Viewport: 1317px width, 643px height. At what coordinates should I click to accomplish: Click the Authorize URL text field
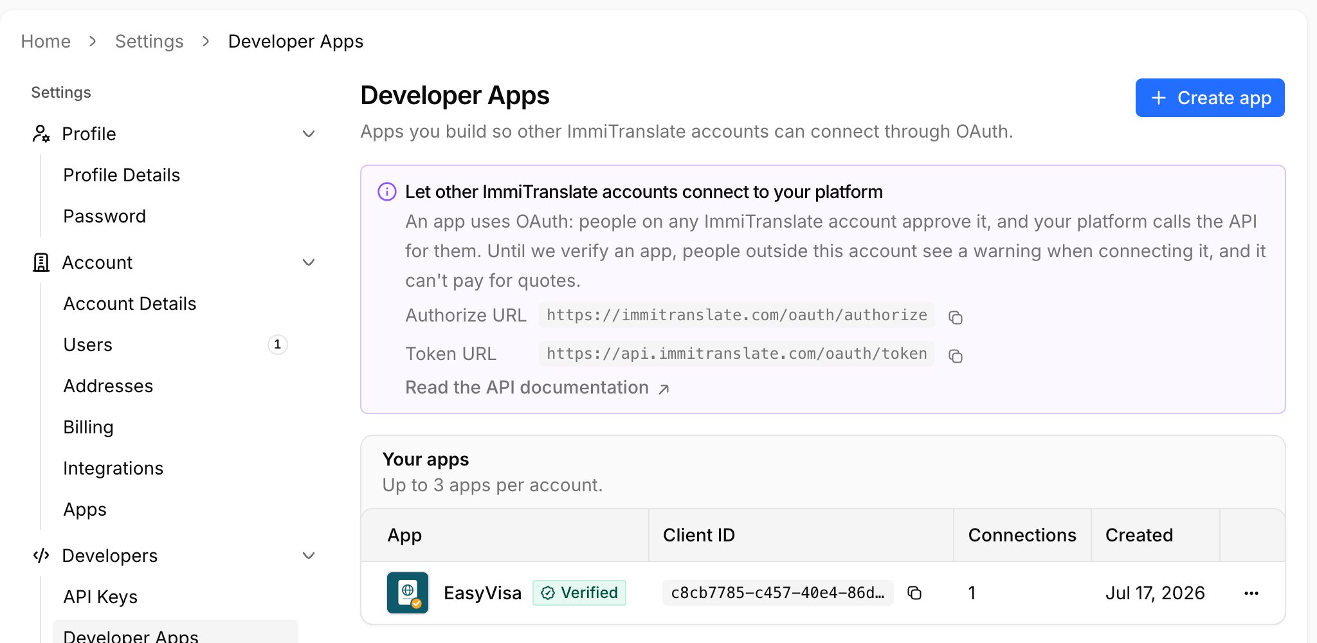point(737,315)
